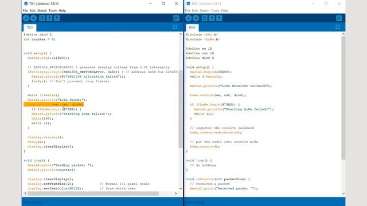Click 'LoRa Receiver Callback' line in RX1
367x206 pixels.
pyautogui.click(x=231, y=86)
